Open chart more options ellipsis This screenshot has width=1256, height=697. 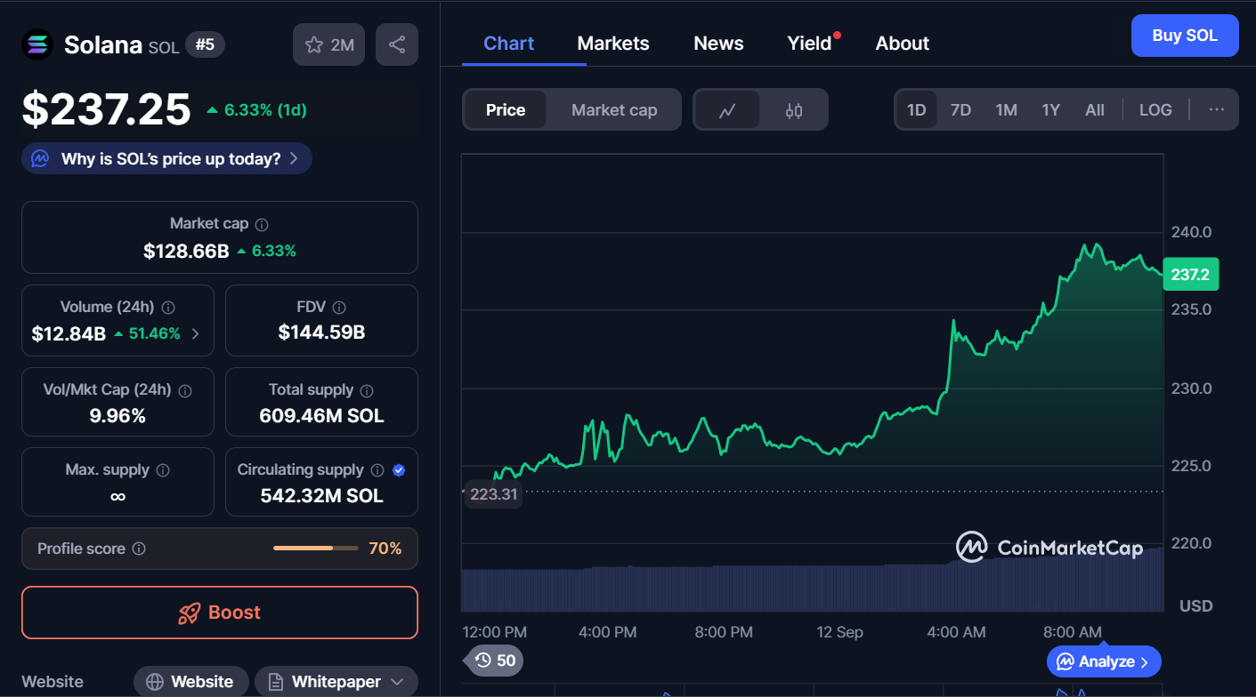pyautogui.click(x=1217, y=110)
